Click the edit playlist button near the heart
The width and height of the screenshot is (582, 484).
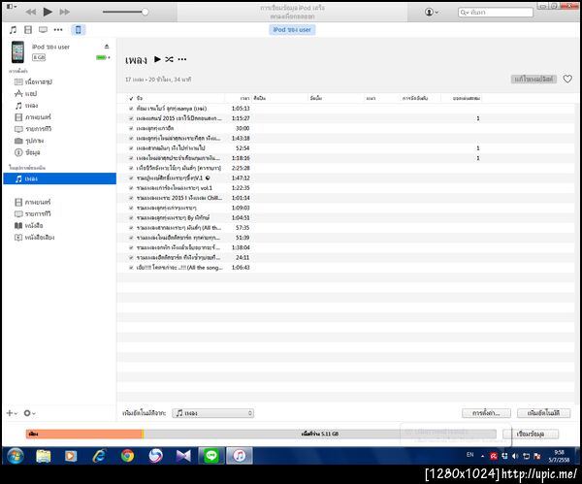click(533, 79)
